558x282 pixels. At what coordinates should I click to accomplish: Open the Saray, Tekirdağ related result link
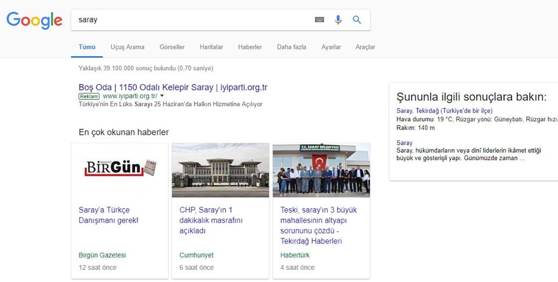click(444, 110)
